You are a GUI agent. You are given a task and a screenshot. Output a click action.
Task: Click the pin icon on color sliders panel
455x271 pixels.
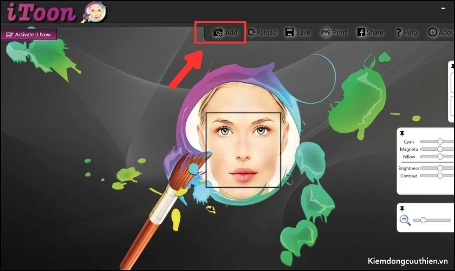pos(402,134)
